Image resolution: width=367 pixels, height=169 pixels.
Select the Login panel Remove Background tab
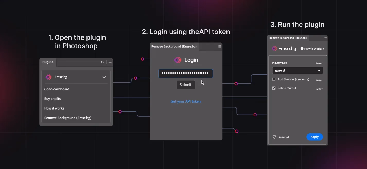(x=174, y=46)
